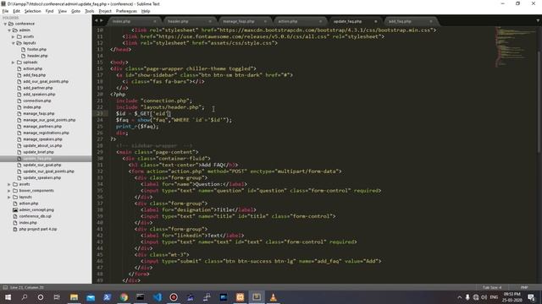Expand the root-level assets folder

click(9, 184)
